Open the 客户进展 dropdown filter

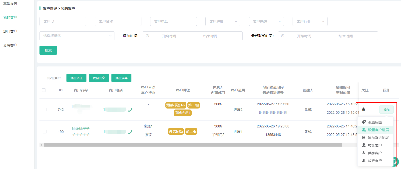pos(223,21)
